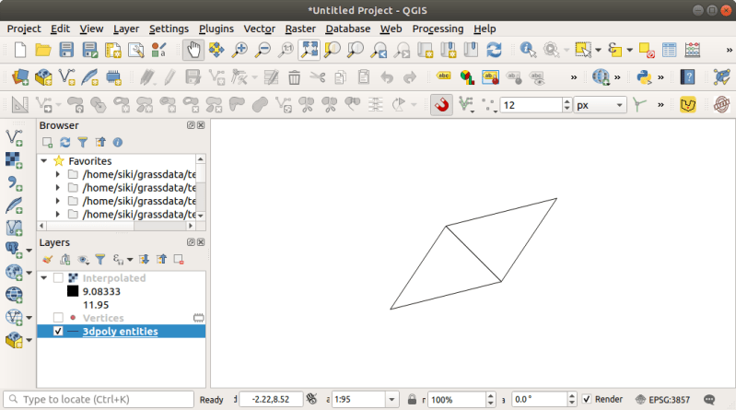Enable topological editing icon
The width and height of the screenshot is (736, 410).
(638, 105)
